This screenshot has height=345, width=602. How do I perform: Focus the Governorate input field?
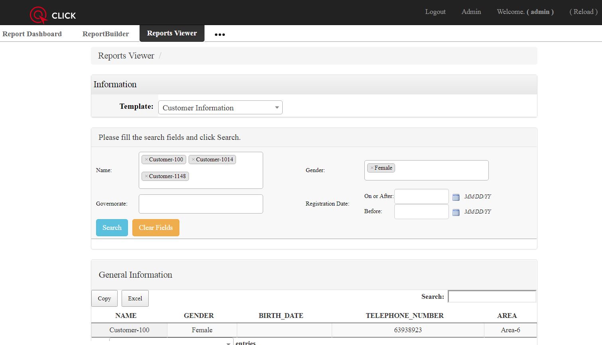pos(201,204)
